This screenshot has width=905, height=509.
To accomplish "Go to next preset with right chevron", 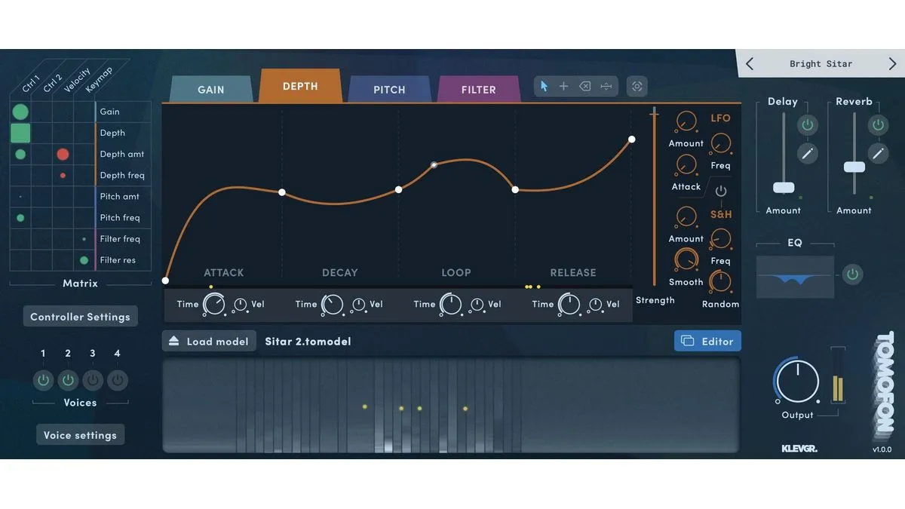I will tap(892, 64).
